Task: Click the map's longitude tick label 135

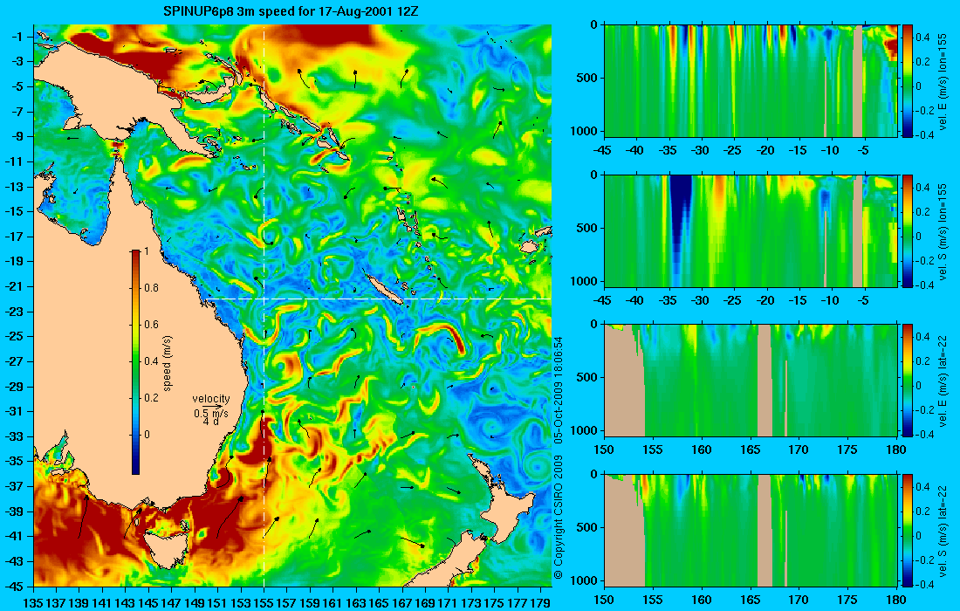Action: (32, 603)
